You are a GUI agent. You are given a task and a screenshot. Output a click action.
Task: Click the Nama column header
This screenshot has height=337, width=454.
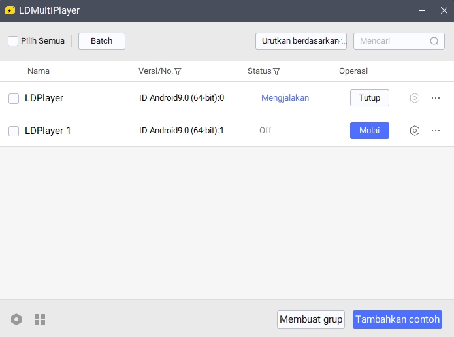[x=39, y=71]
